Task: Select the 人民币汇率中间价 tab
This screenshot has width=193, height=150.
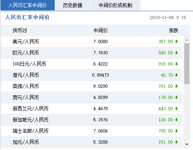Action: pyautogui.click(x=28, y=5)
